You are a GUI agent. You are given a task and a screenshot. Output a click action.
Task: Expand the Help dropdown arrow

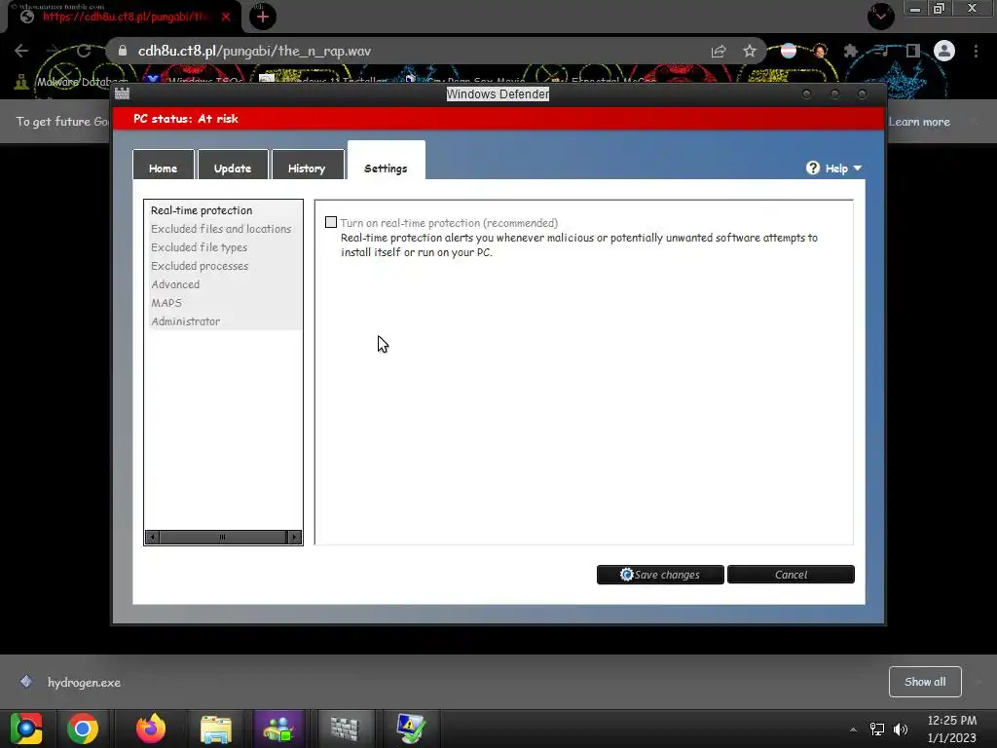click(x=857, y=168)
